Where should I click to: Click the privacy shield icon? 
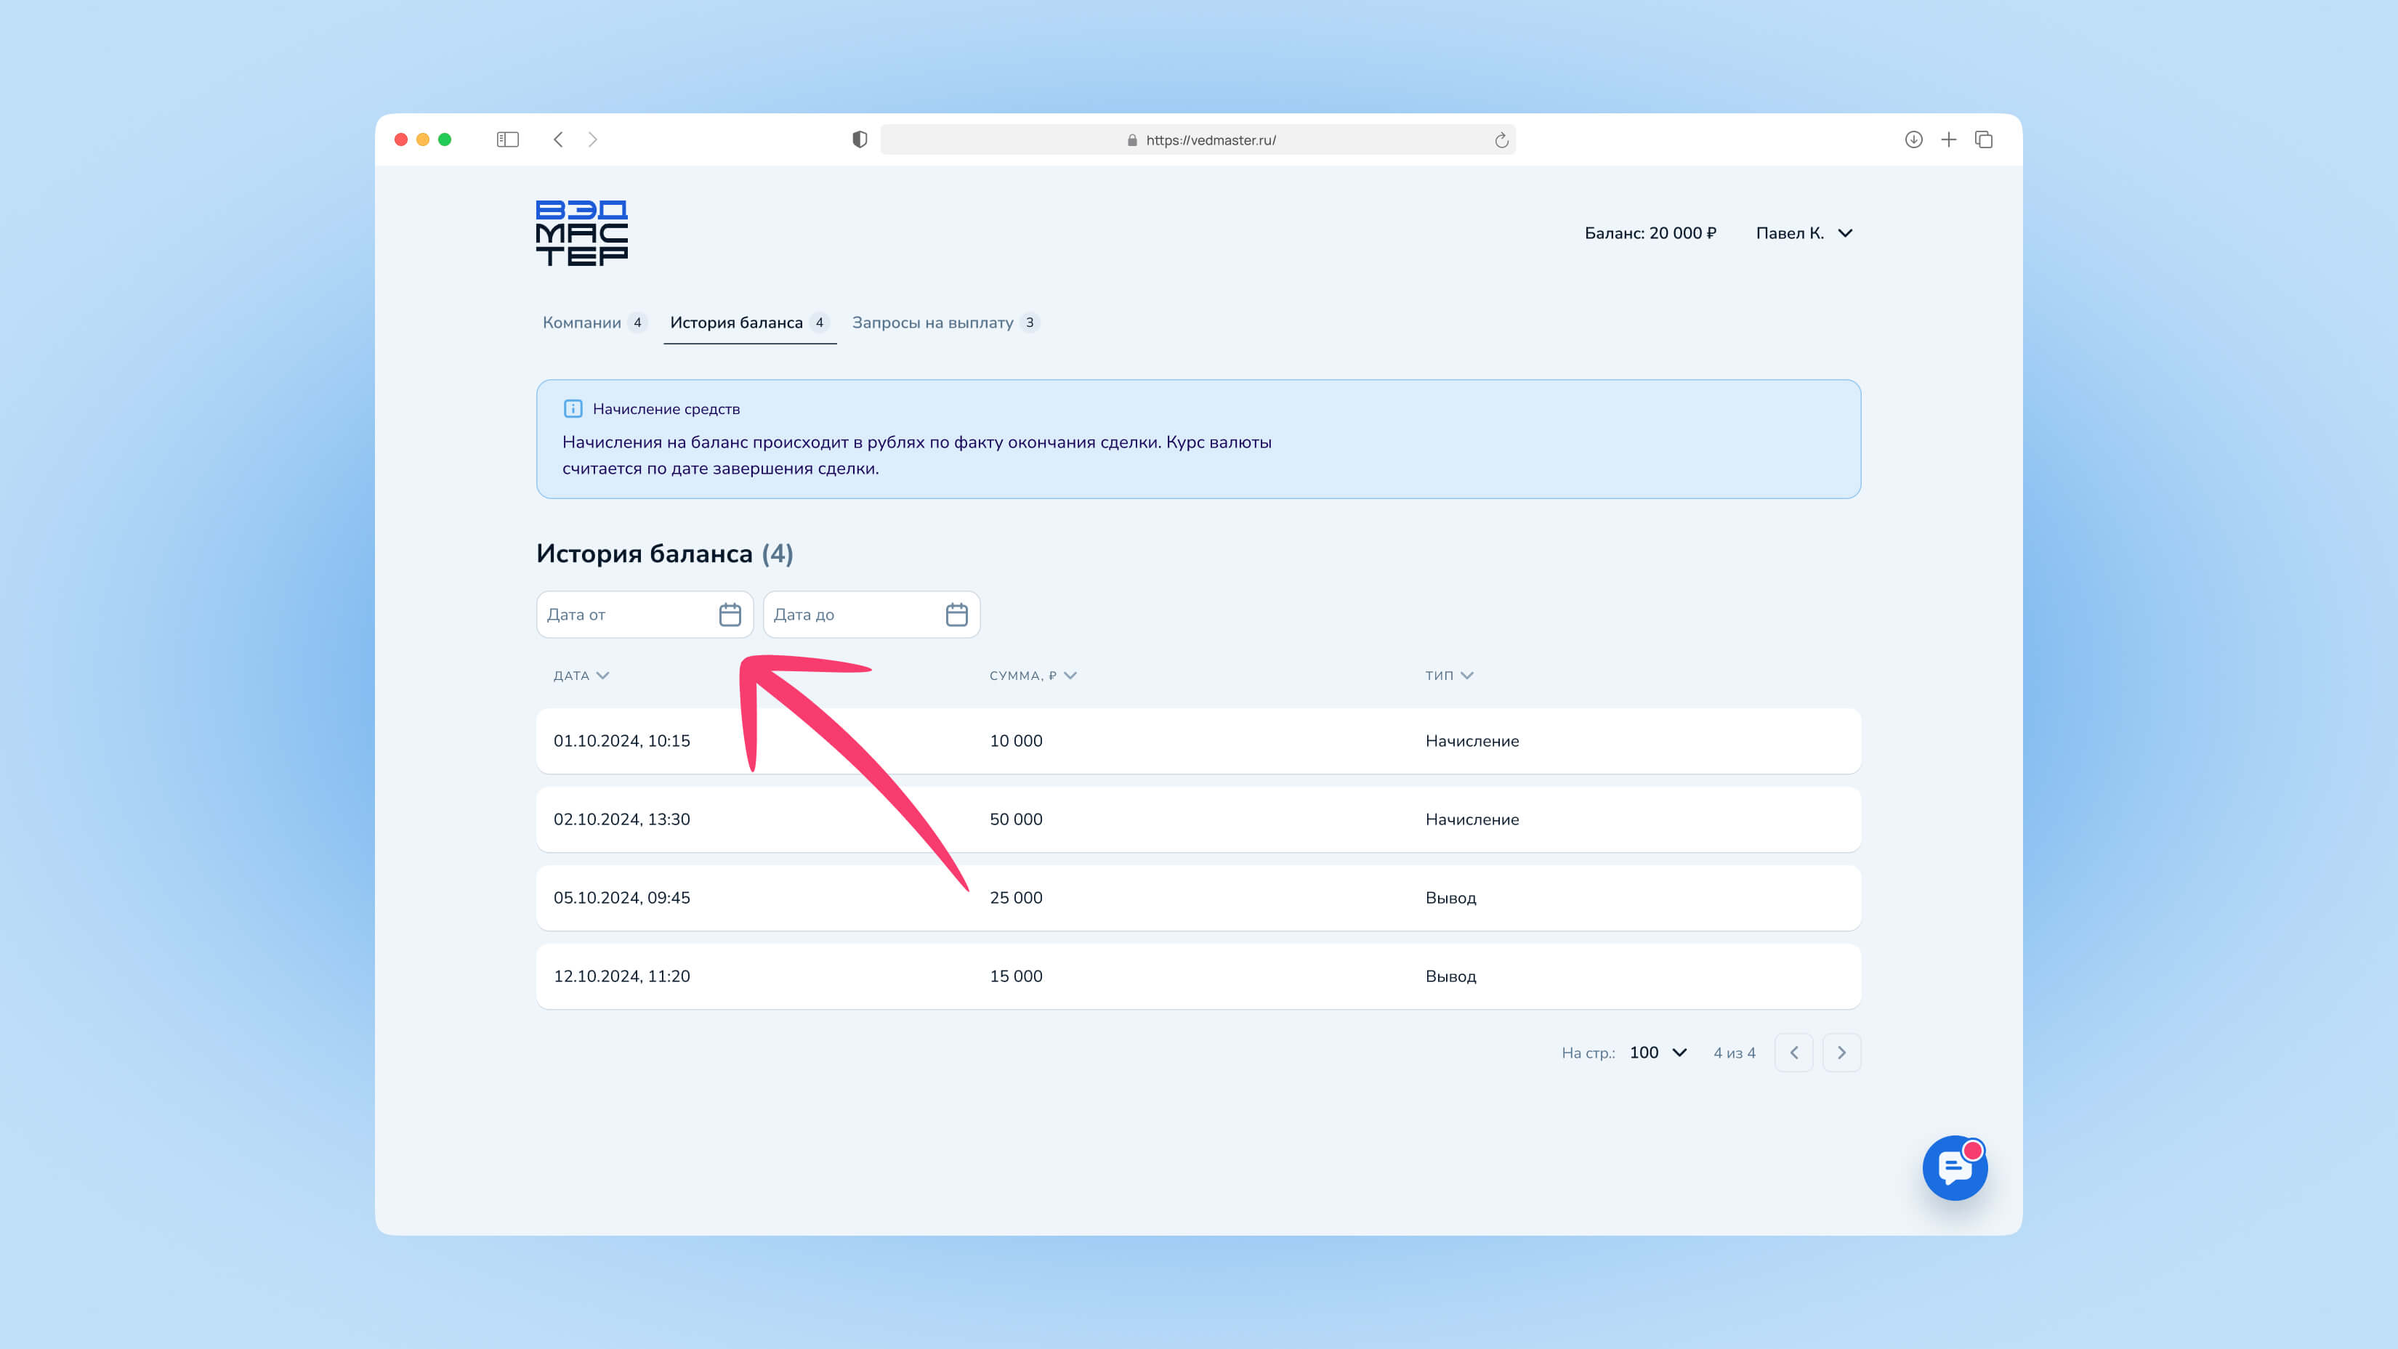coord(859,139)
